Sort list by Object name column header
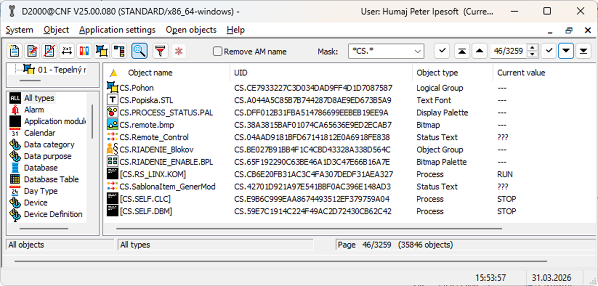 point(150,73)
